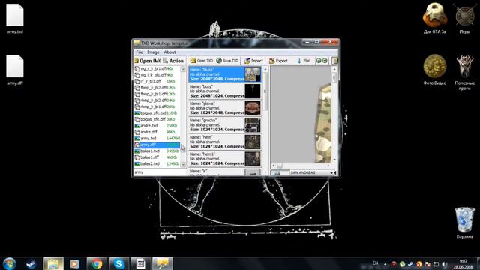The height and width of the screenshot is (270, 480).
Task: Click the Windows Start button
Action: coord(9,263)
